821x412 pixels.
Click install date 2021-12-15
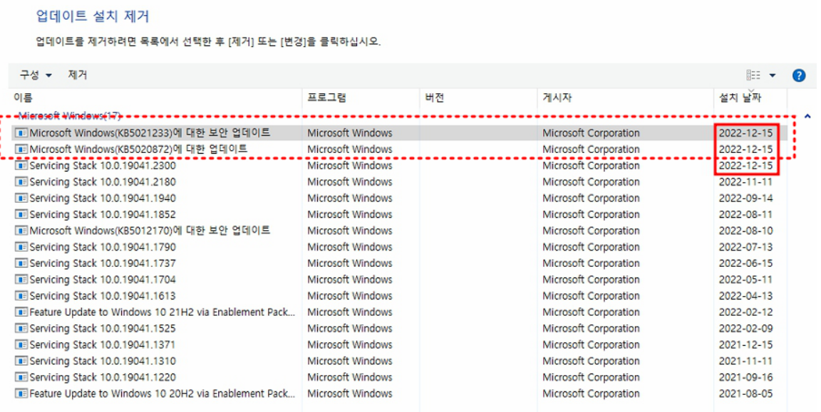pos(745,344)
